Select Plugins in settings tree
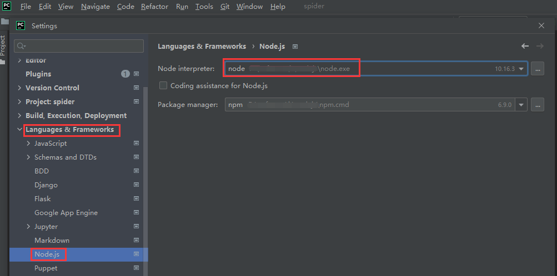This screenshot has width=557, height=276. [38, 74]
